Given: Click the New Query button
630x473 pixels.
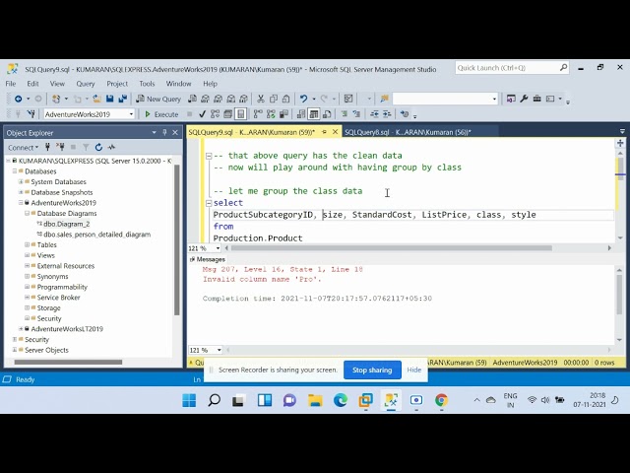Looking at the screenshot, I should pos(158,99).
